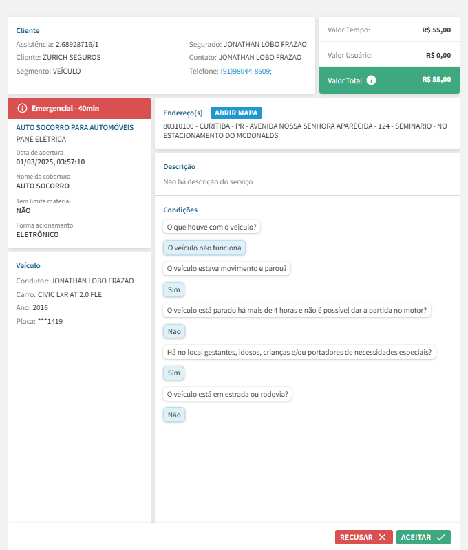Click the info icon beside Valor Total
Viewport: 468px width, 550px height.
(372, 80)
